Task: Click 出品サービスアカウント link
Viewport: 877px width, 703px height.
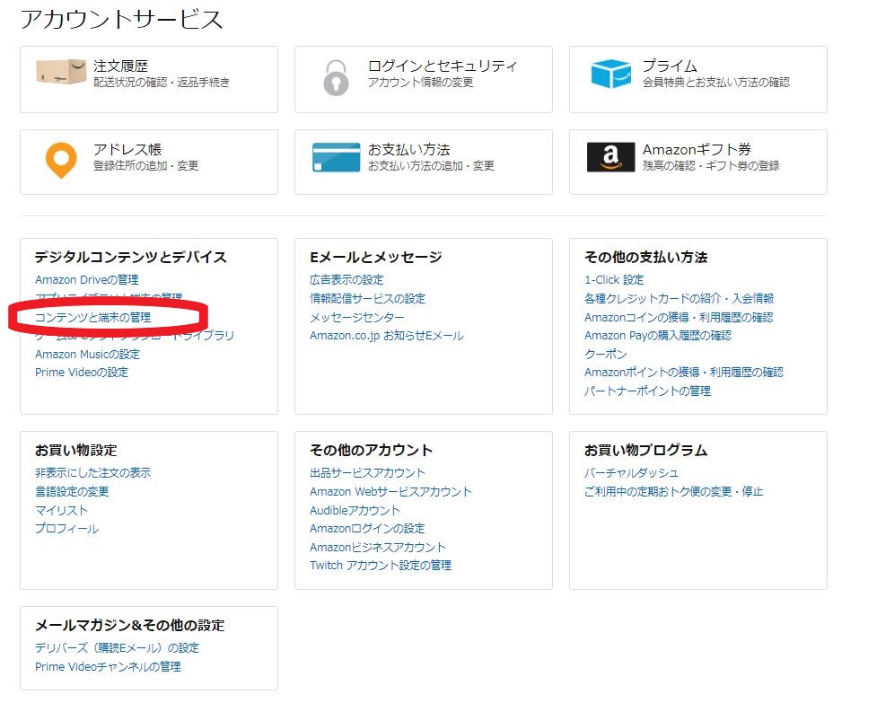Action: (367, 472)
